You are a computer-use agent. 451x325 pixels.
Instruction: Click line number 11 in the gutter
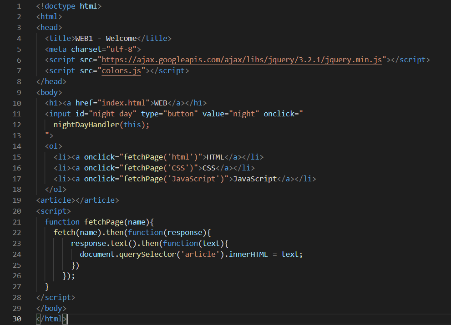pyautogui.click(x=17, y=114)
